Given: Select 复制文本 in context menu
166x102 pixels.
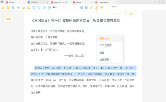Looking at the screenshot, I should coord(104,38).
